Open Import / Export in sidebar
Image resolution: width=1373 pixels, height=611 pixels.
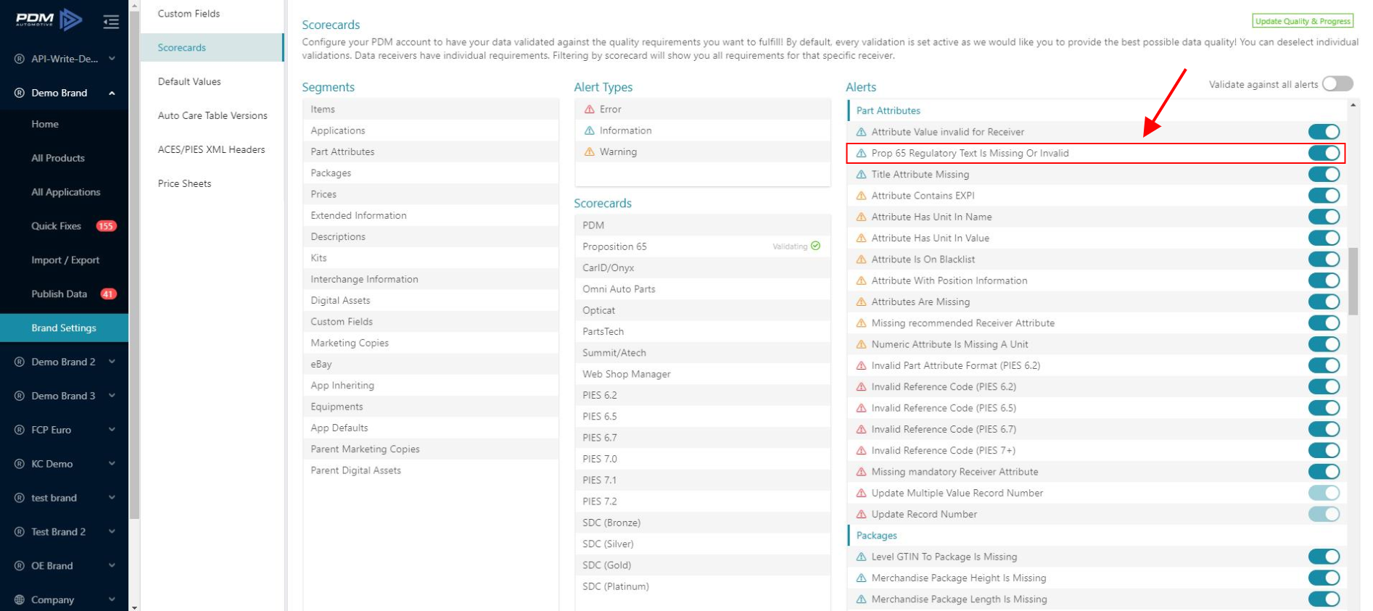64,260
